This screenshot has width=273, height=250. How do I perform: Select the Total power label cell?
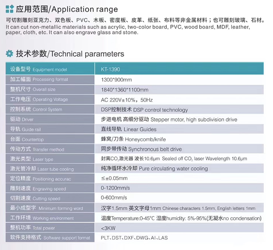(x=51, y=228)
